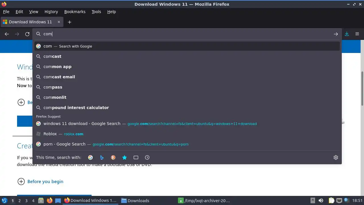The height and width of the screenshot is (205, 364).
Task: Switch to lxqt-archiver window in taskbar
Action: [x=204, y=200]
